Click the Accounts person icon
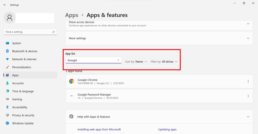Screen dimensions: 258x134 click(7, 83)
